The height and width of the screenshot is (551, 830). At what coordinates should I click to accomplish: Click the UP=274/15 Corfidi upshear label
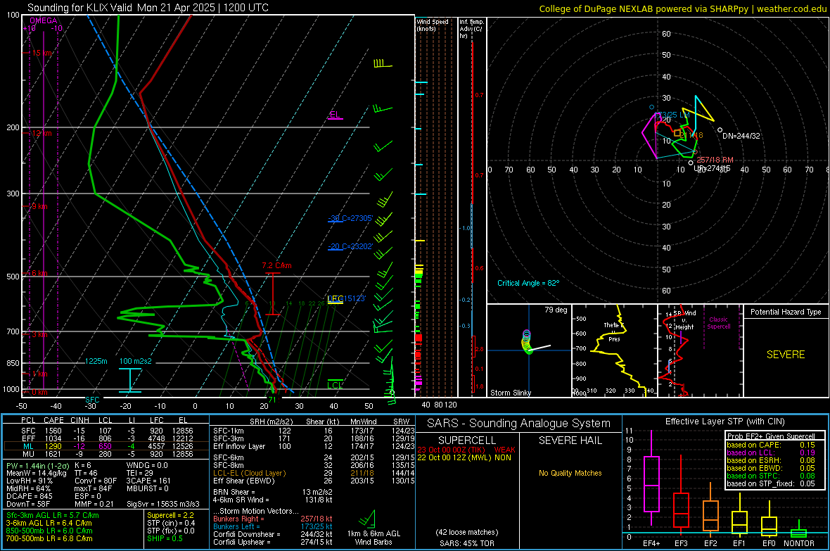click(x=712, y=168)
